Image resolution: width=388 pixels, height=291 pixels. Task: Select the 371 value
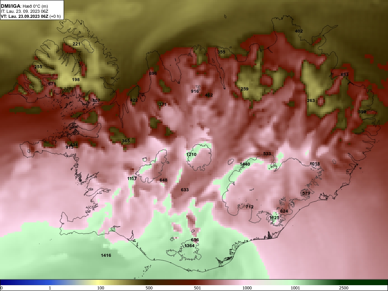[162, 104]
